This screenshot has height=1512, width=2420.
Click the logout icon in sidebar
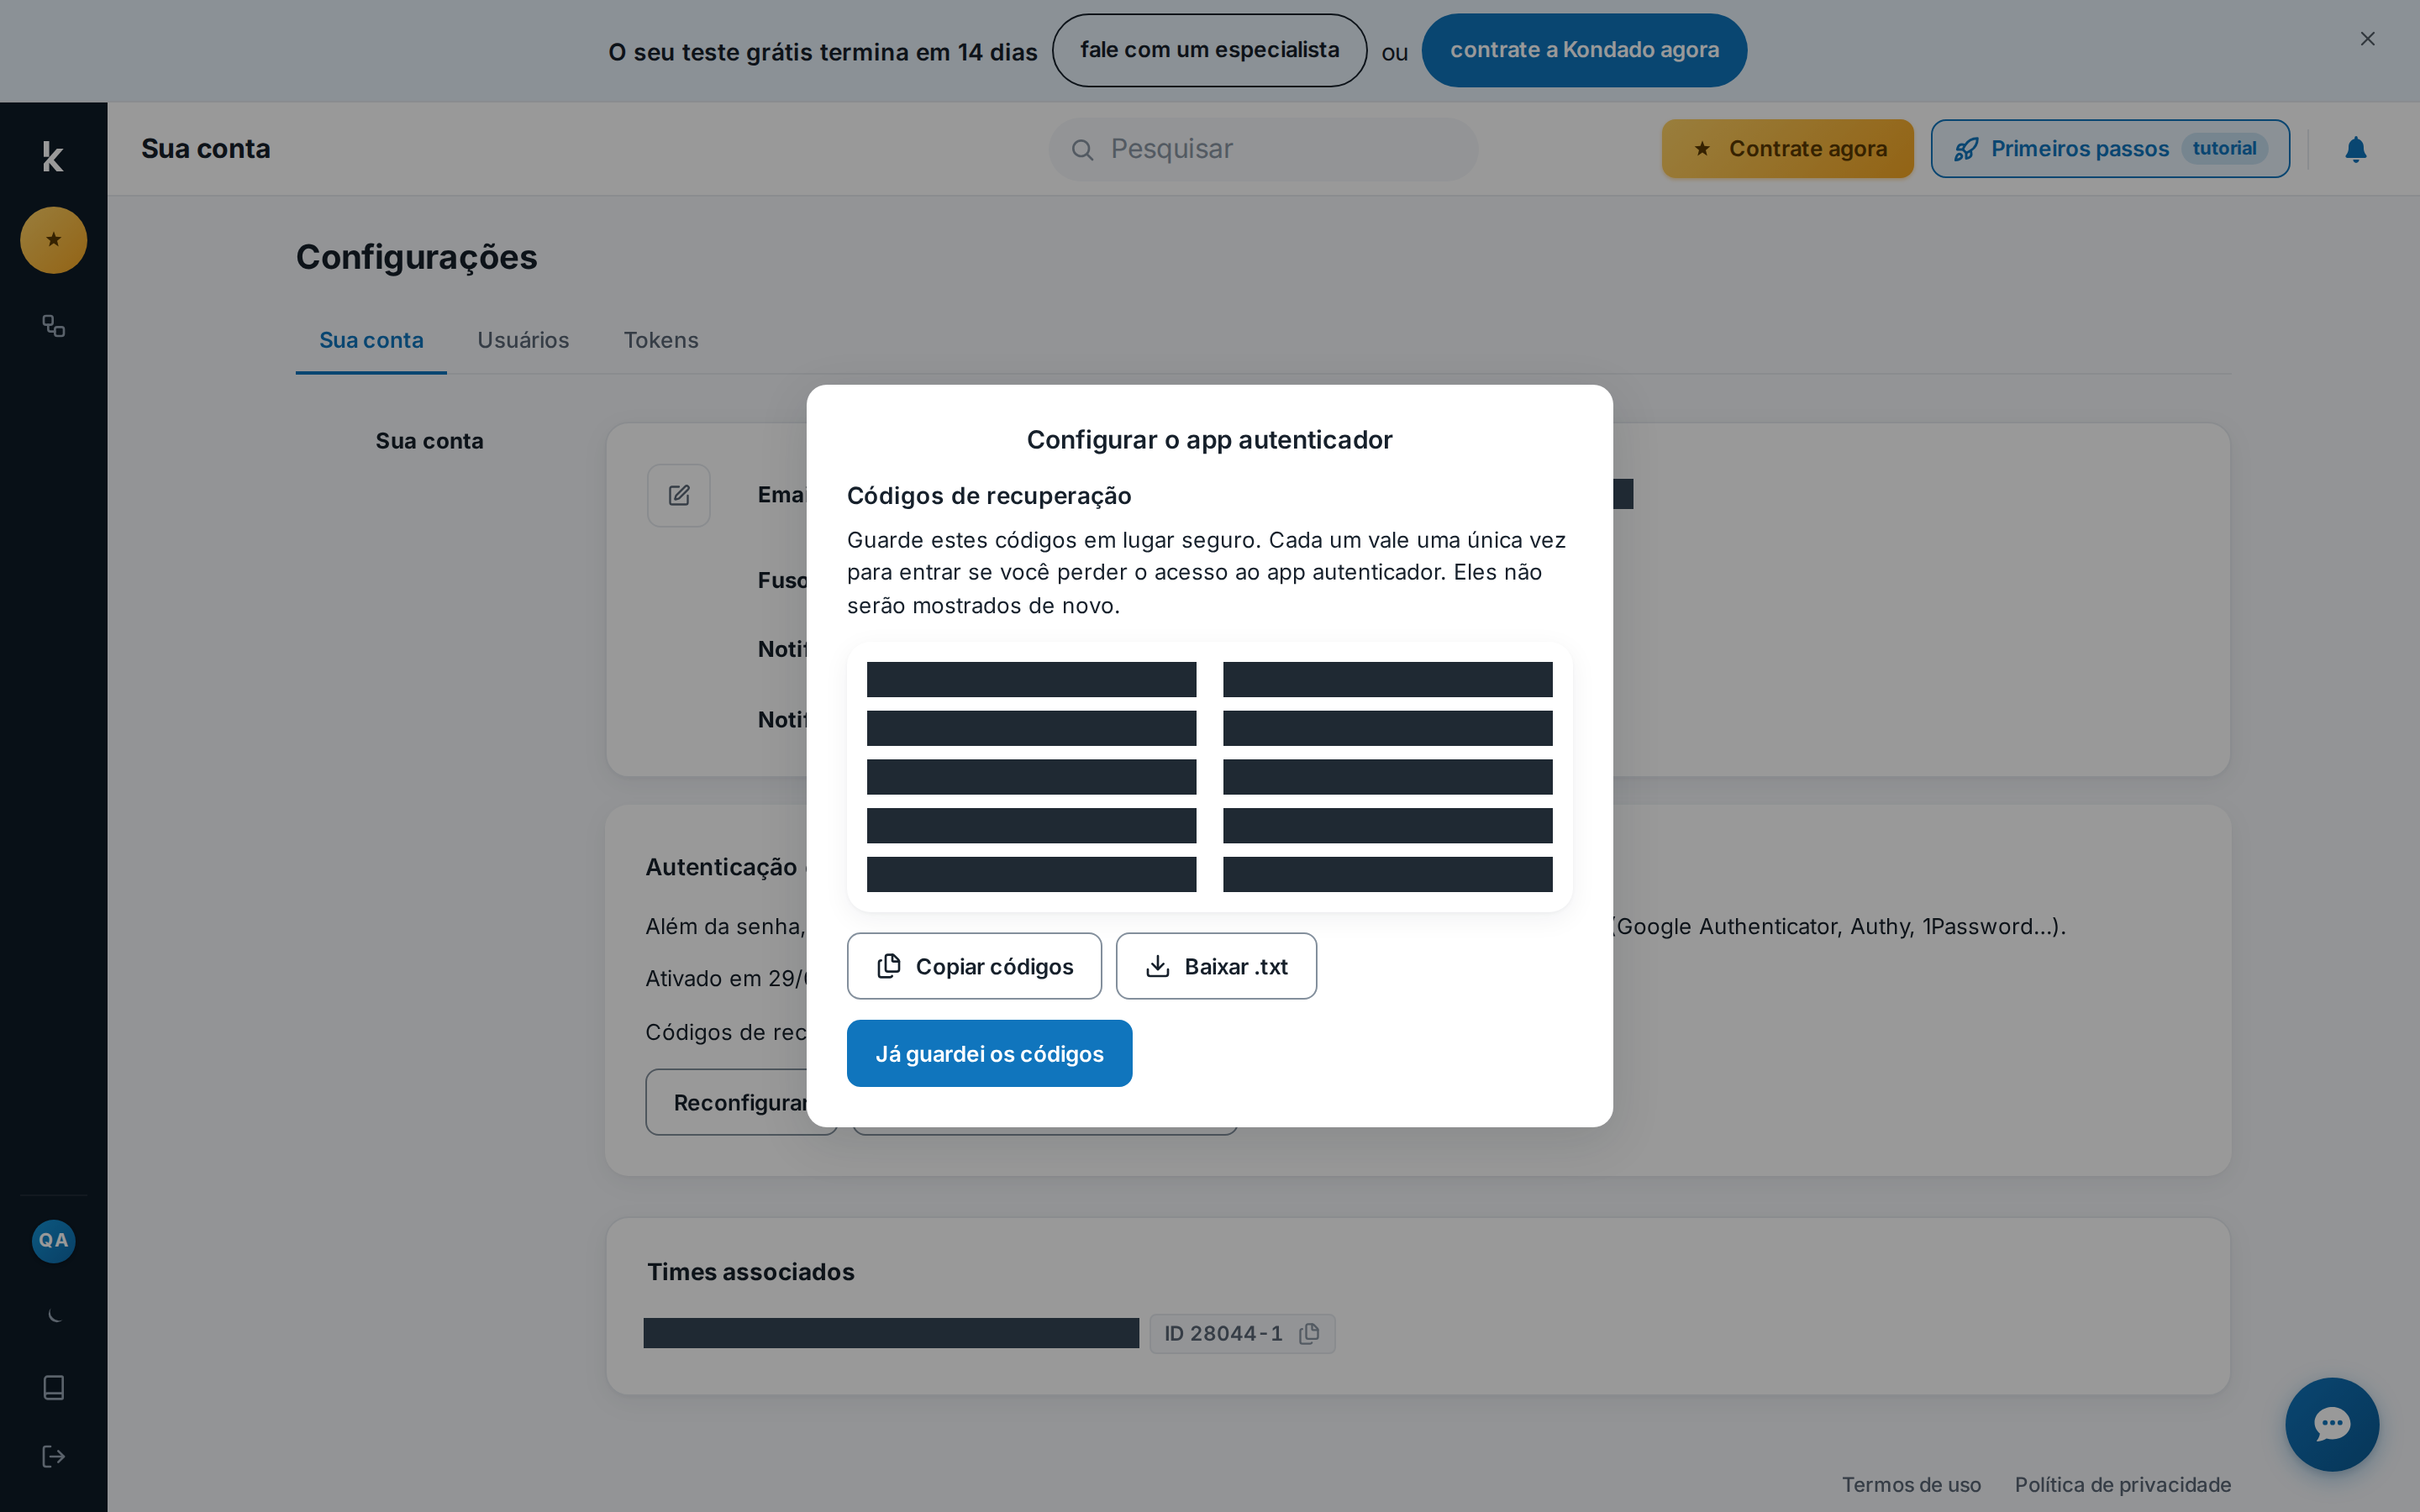click(x=53, y=1456)
